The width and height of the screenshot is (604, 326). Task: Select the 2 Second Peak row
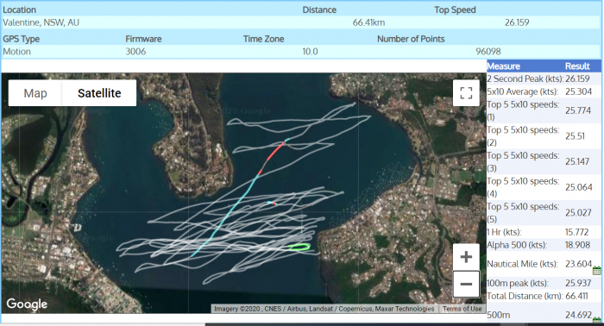[x=544, y=78]
